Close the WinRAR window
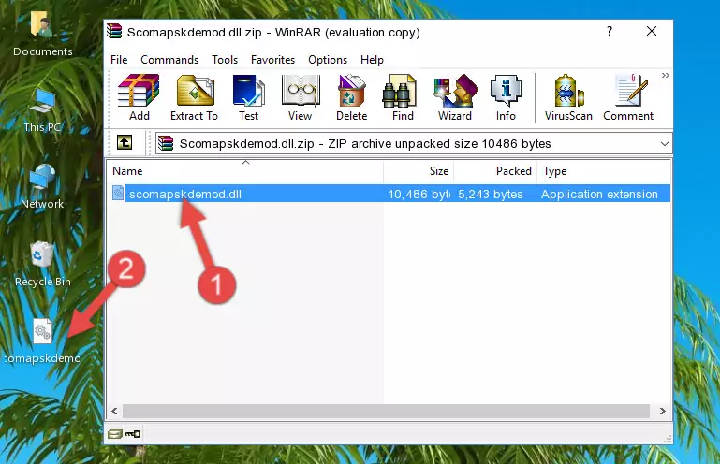The image size is (720, 464). point(651,31)
